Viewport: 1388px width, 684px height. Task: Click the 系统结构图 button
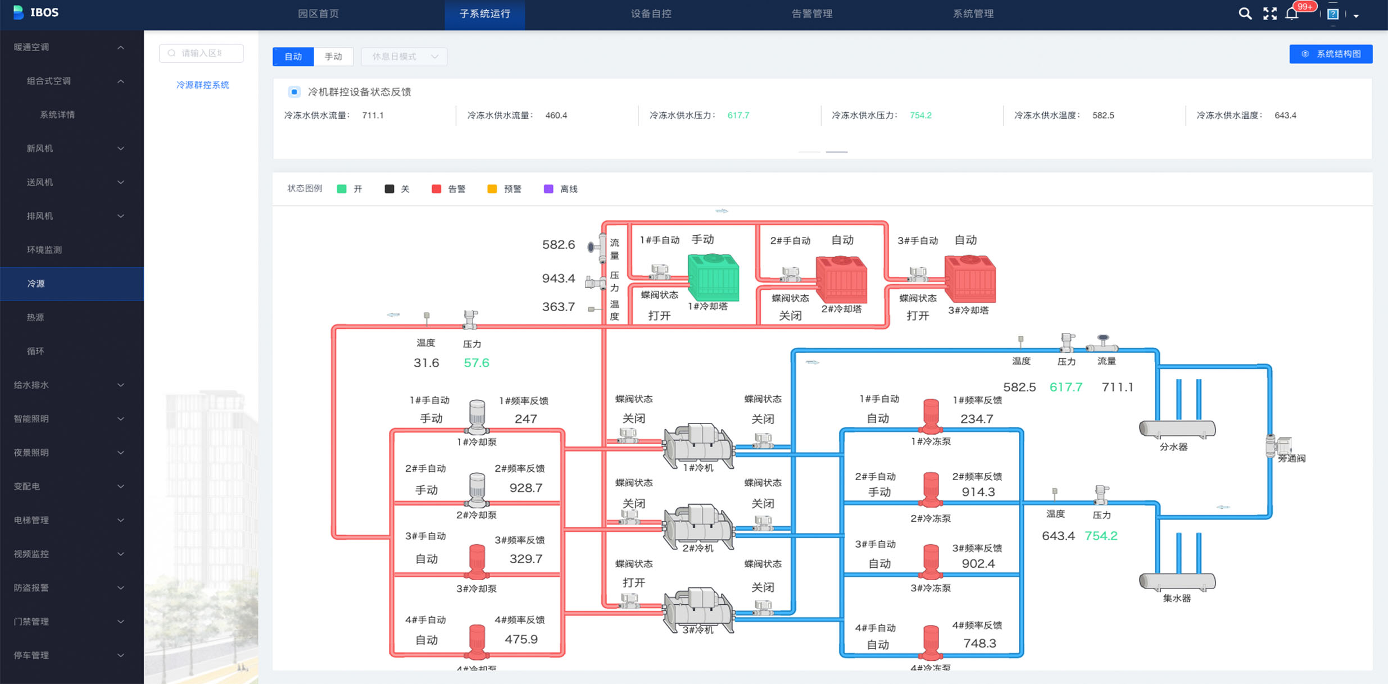click(1330, 54)
